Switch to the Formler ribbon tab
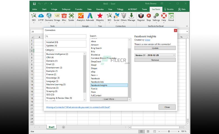Screen dimensions: 219x134 click(x=79, y=9)
